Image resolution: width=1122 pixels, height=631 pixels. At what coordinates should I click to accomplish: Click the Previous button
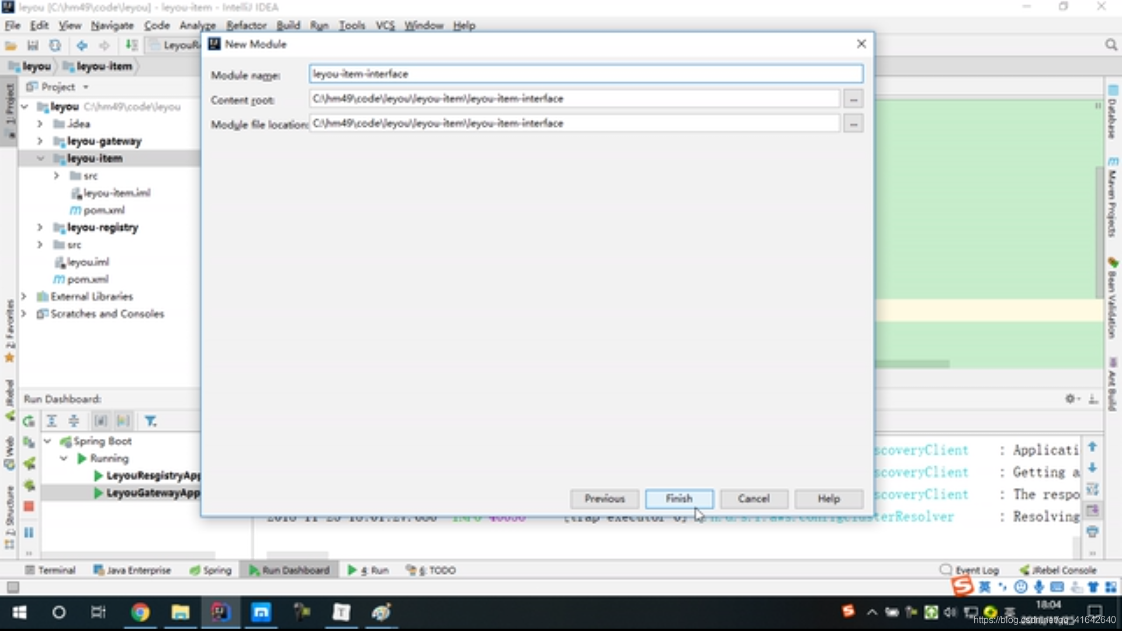604,498
